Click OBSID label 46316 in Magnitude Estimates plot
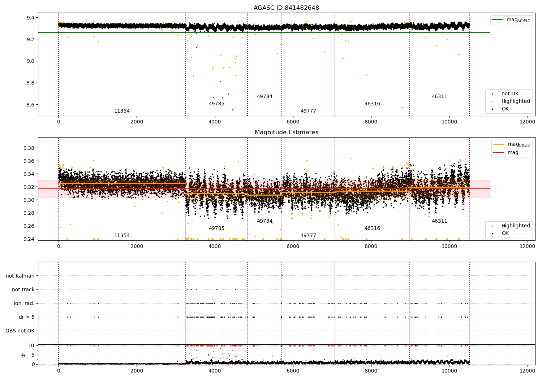 click(372, 228)
